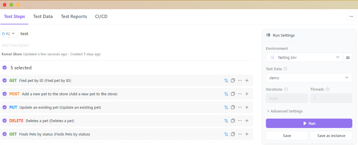Click the Save button
This screenshot has width=358, height=145.
click(x=287, y=136)
